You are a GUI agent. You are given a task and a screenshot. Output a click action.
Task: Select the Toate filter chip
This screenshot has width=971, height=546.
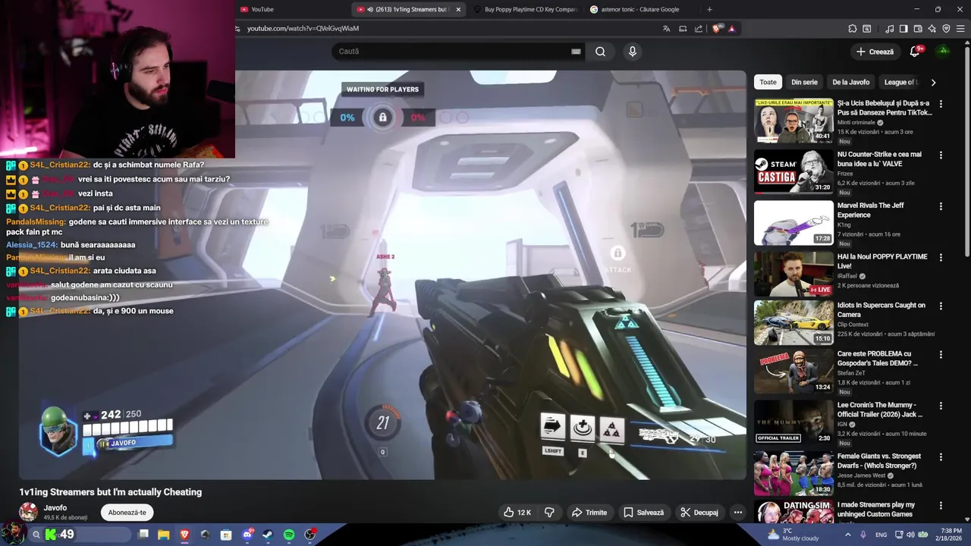[768, 82]
